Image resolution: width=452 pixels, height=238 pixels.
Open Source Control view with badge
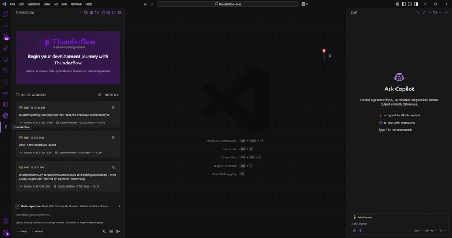(6, 37)
